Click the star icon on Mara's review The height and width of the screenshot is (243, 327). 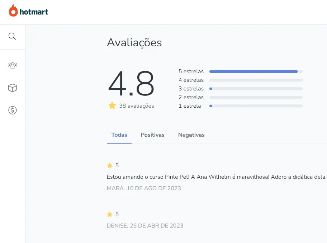[x=110, y=165]
